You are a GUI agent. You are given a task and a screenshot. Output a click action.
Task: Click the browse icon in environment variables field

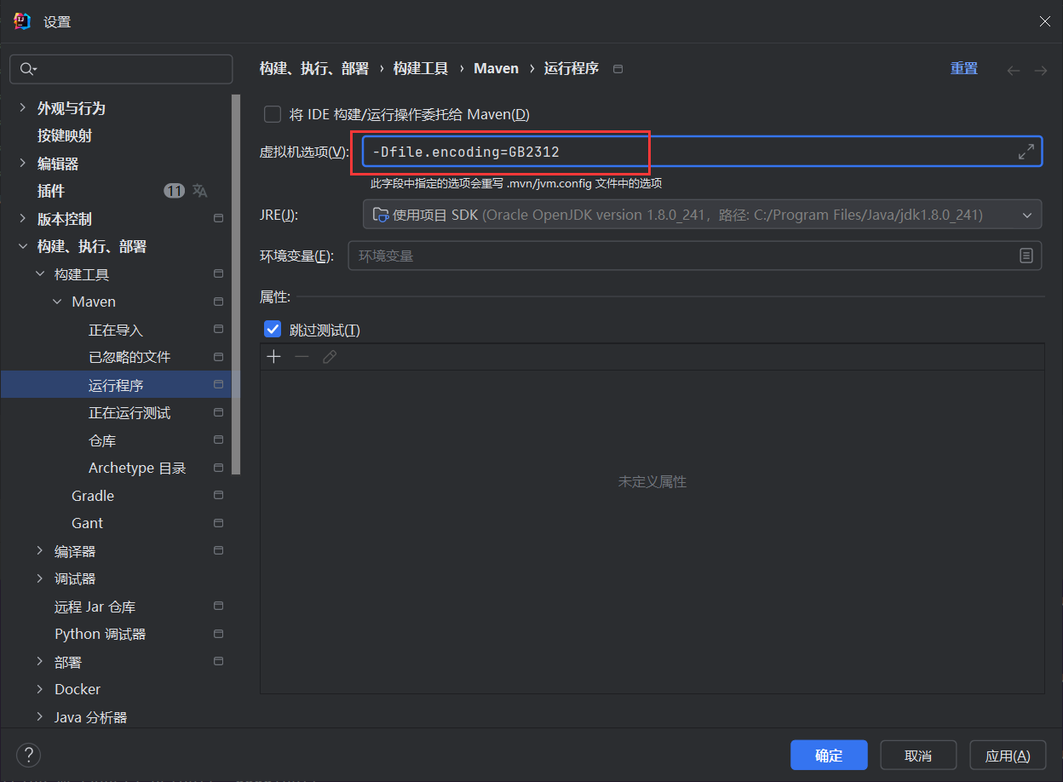(1026, 256)
